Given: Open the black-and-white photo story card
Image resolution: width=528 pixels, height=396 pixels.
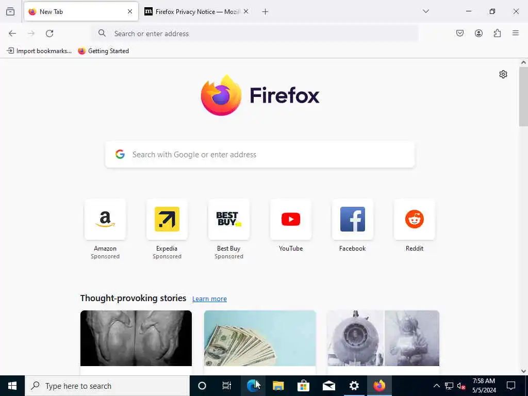Looking at the screenshot, I should 136,342.
